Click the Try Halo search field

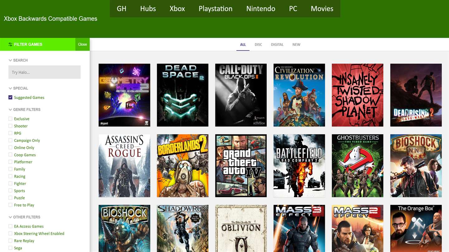click(x=45, y=72)
